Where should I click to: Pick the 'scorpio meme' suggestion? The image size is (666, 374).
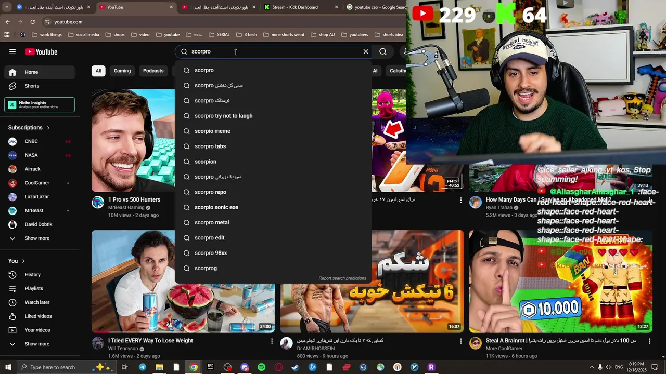pos(273,131)
